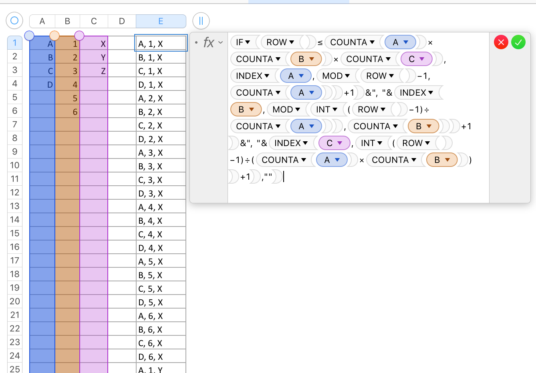Viewport: 536px width, 373px height.
Task: Click the first orange B reference token
Action: click(x=306, y=59)
